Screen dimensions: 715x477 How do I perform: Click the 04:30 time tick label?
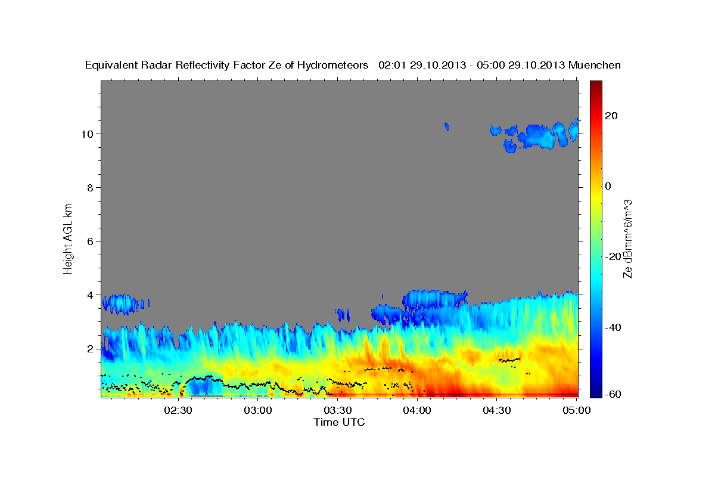[497, 410]
